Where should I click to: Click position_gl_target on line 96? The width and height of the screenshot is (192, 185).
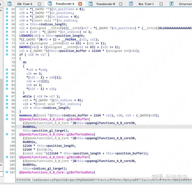point(49,131)
